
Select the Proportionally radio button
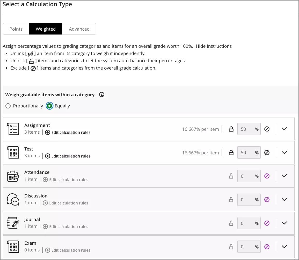(8, 106)
